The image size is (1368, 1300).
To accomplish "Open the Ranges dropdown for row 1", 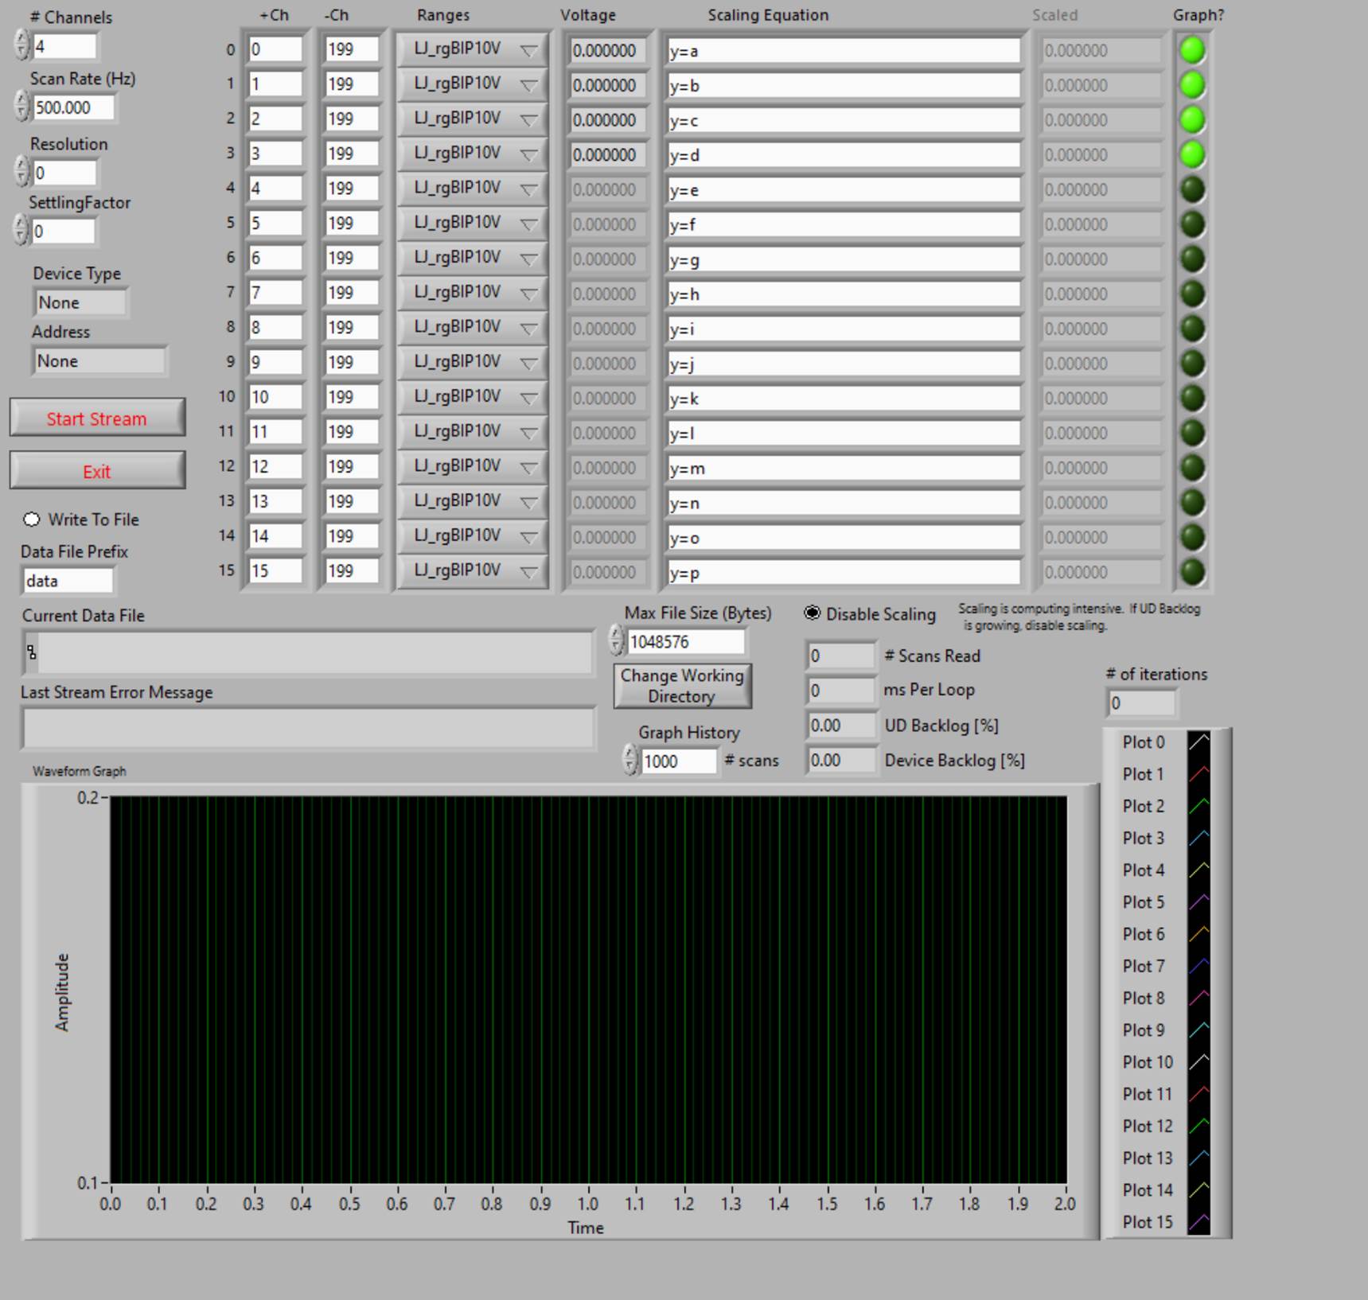I will coord(472,84).
